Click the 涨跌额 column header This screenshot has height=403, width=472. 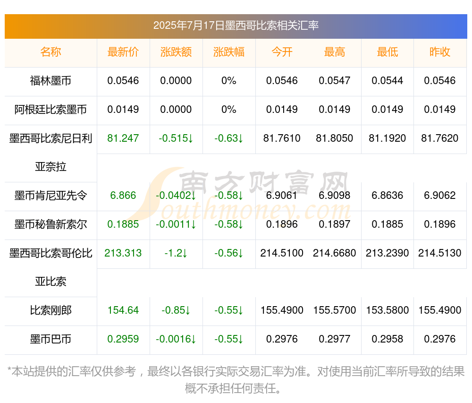[176, 52]
